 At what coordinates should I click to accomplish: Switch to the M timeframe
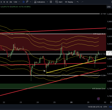click(7, 2)
